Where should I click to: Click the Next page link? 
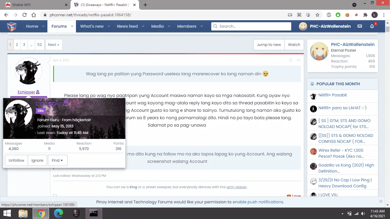coord(54,45)
